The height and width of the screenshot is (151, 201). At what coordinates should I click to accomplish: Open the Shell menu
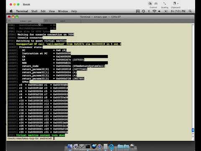pos(34,11)
